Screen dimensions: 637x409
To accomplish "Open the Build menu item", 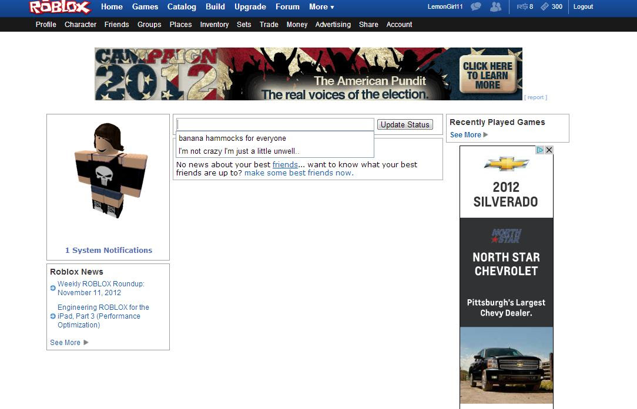I will (x=215, y=7).
